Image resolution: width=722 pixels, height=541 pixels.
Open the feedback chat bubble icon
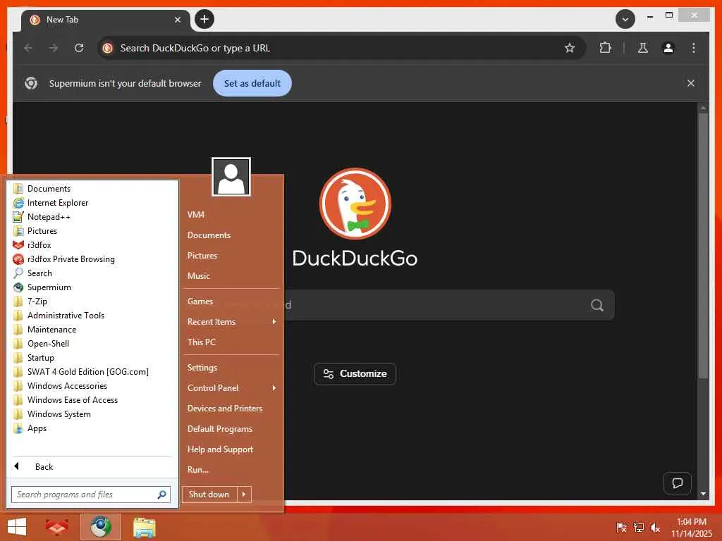click(x=678, y=483)
